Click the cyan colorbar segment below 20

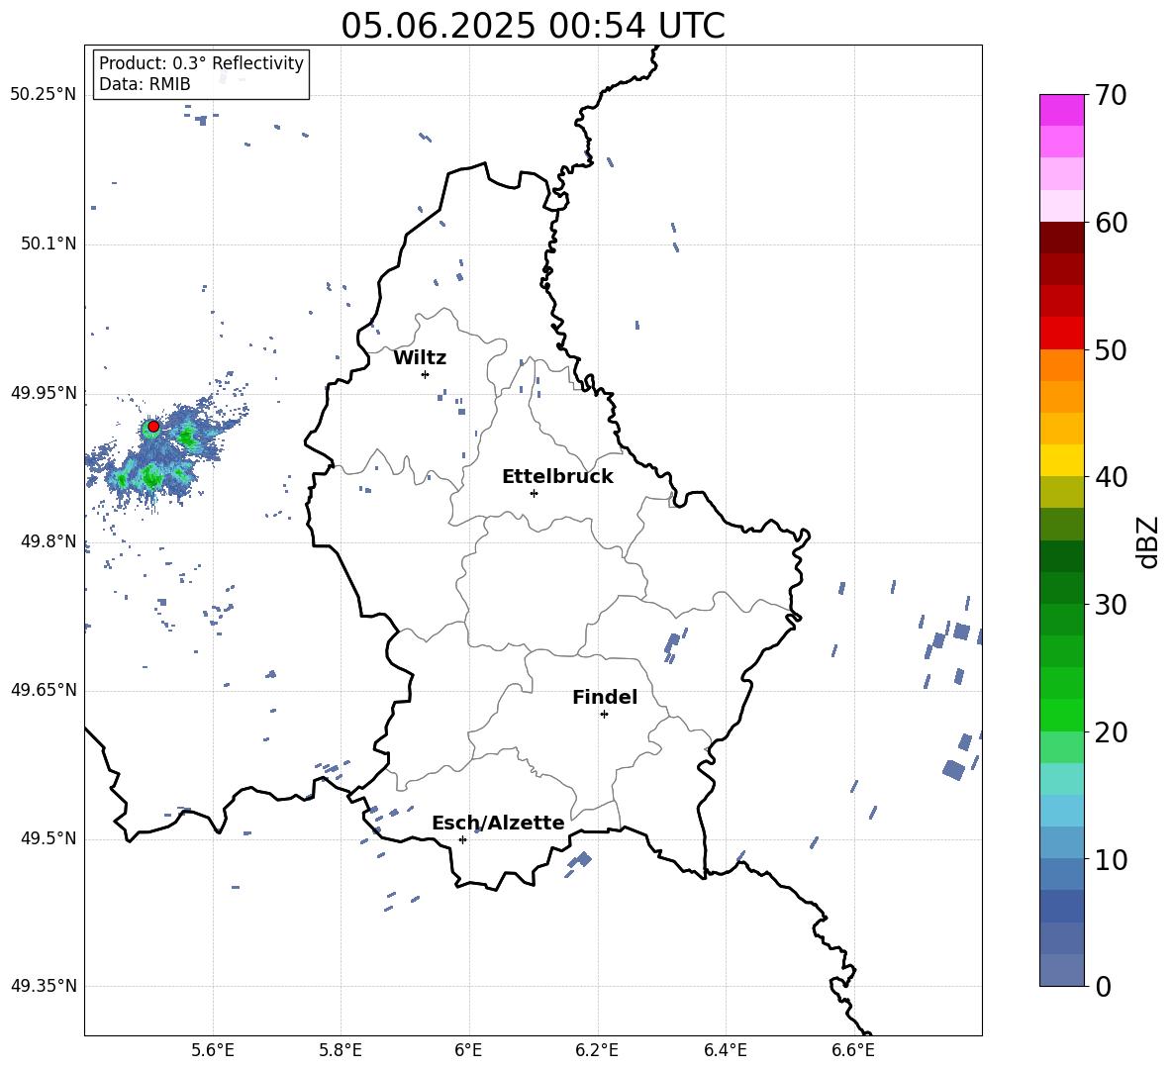coord(1061,779)
